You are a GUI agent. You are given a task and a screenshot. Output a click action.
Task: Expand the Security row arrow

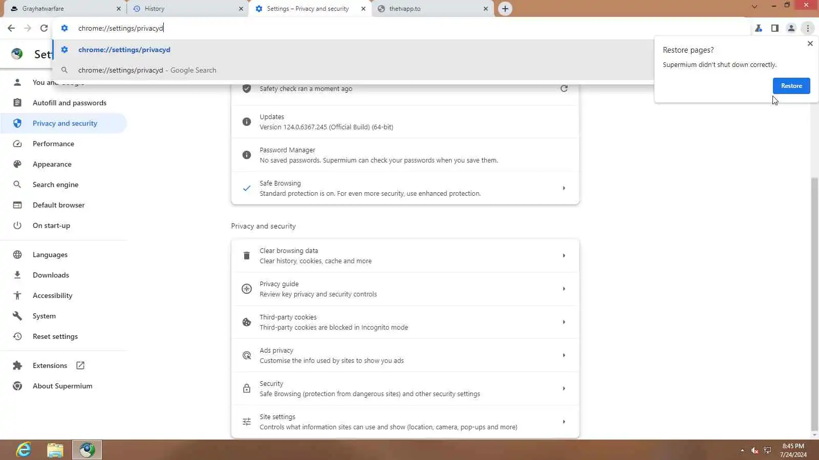(x=564, y=388)
